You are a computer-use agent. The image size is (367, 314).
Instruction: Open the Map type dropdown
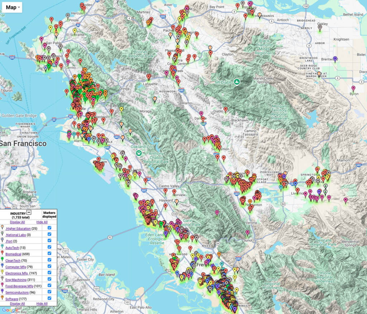[x=12, y=7]
